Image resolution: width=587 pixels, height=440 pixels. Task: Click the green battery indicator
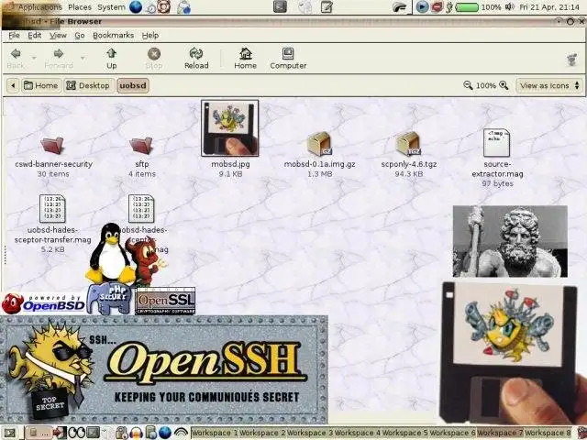[x=467, y=7]
